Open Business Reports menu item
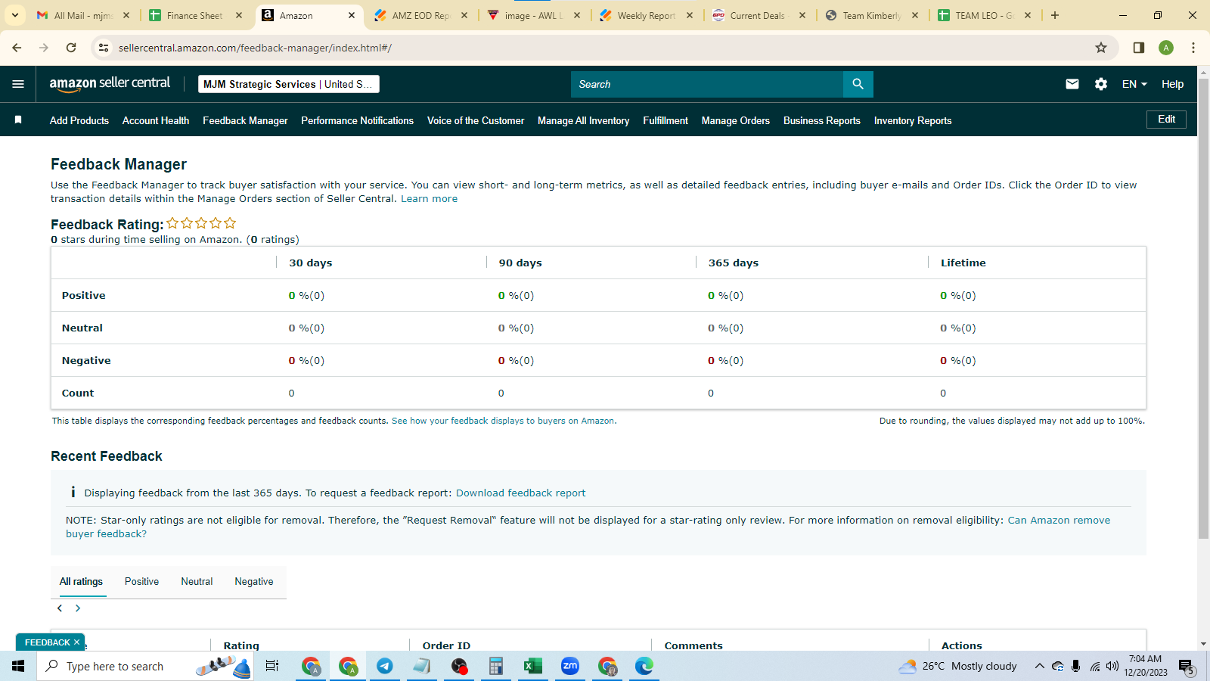 click(822, 120)
